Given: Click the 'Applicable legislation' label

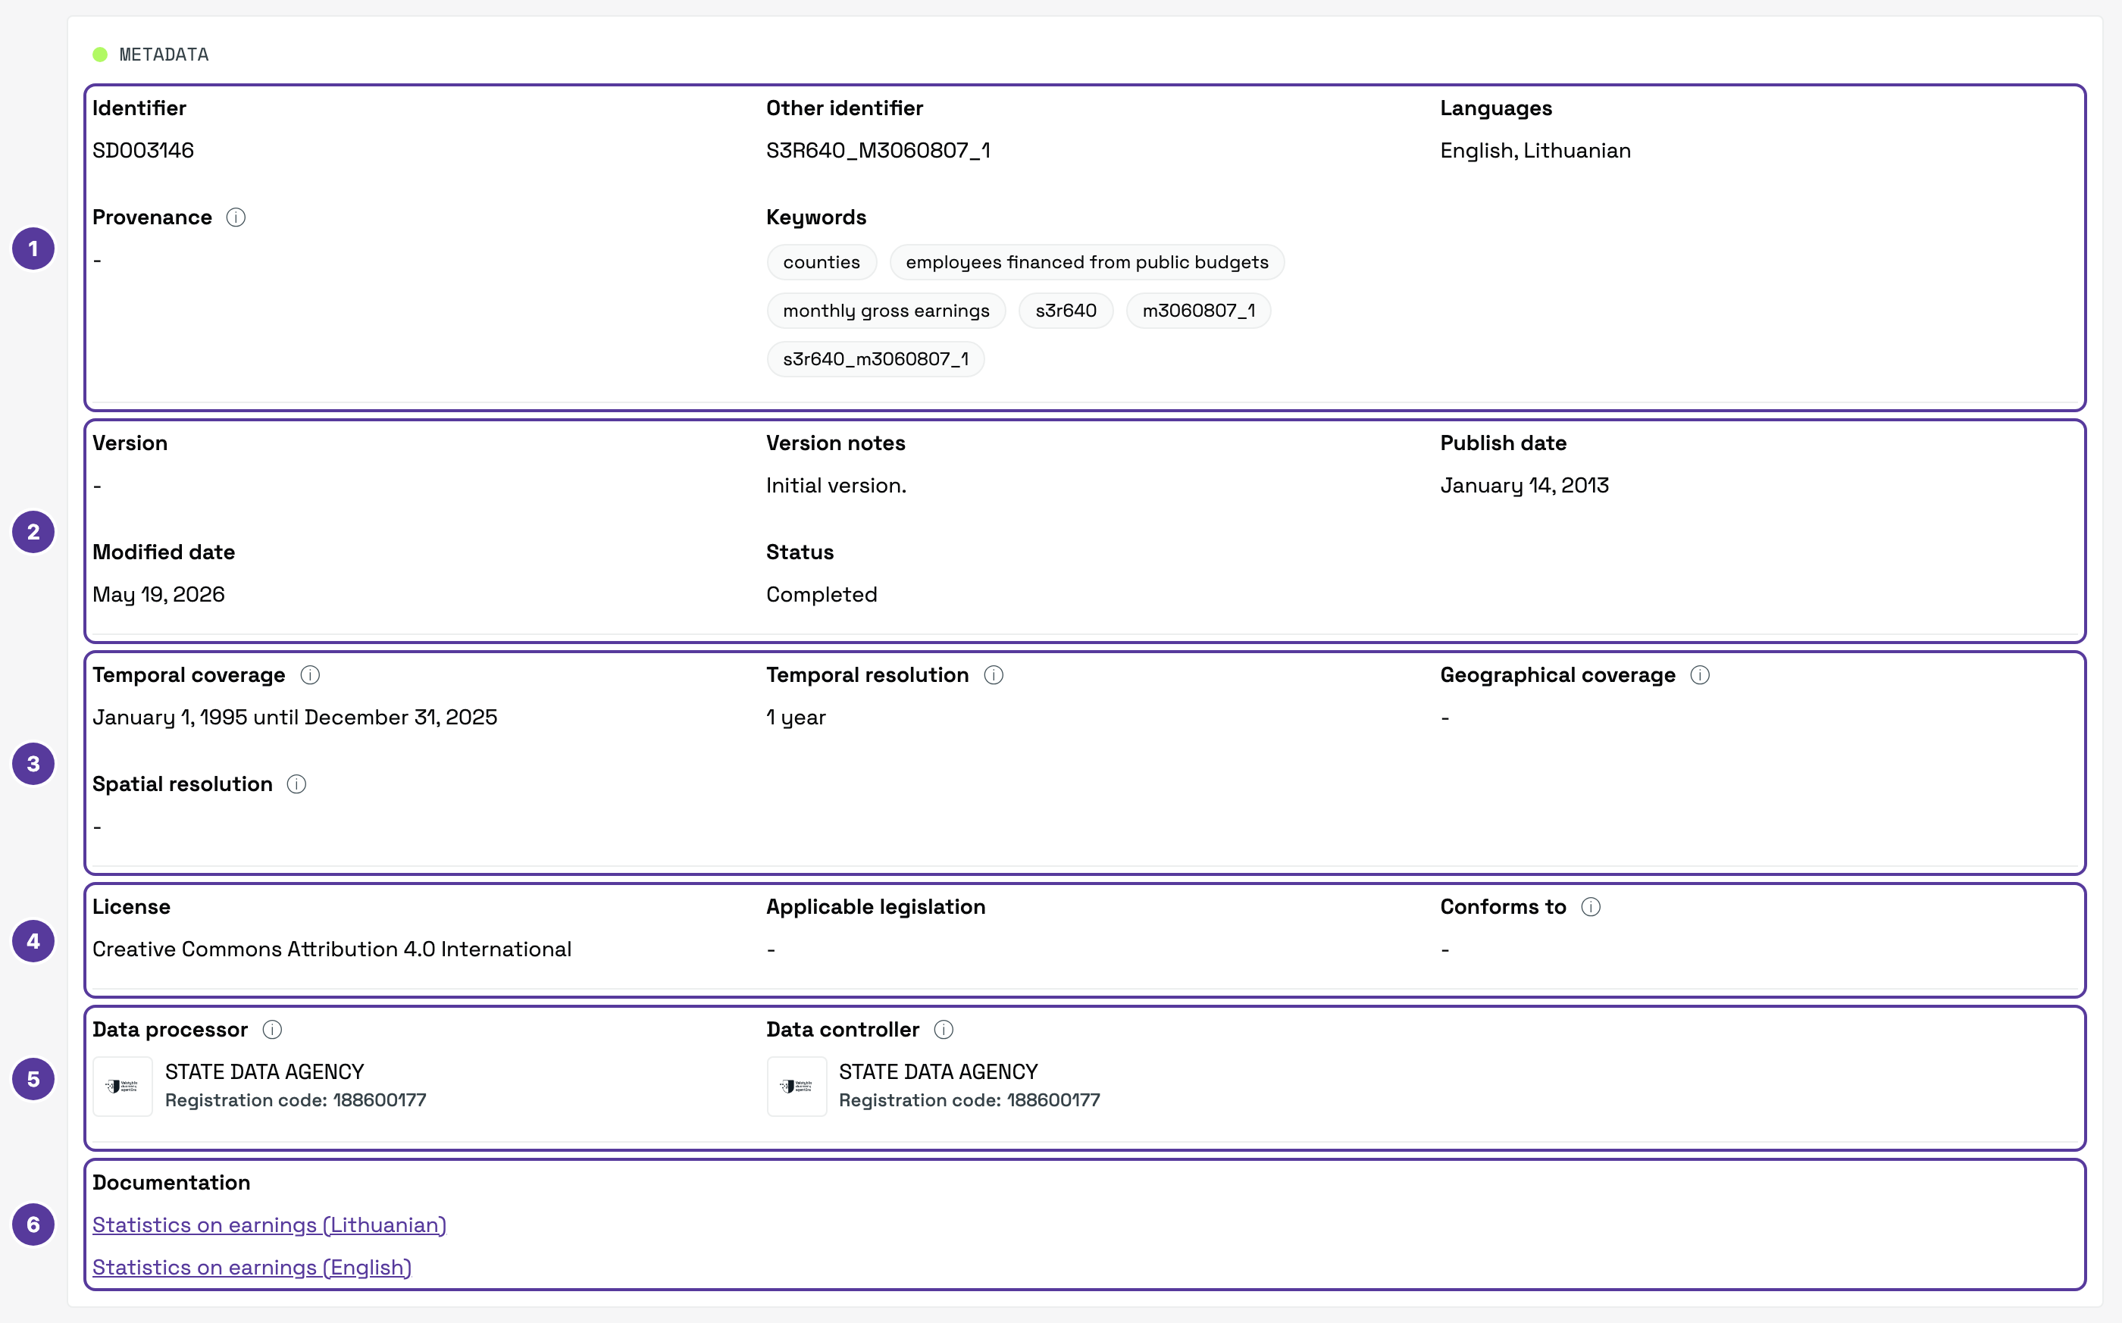Looking at the screenshot, I should [876, 906].
